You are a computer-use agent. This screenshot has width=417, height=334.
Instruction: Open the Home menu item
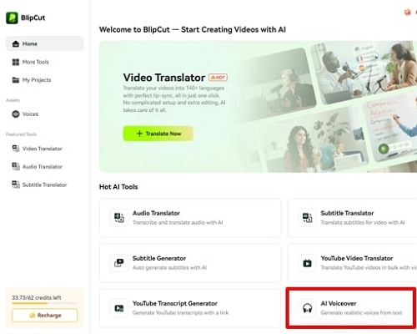44,43
